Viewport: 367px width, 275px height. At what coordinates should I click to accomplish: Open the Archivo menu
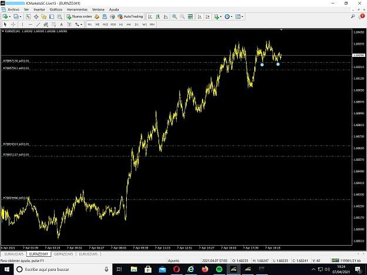pyautogui.click(x=14, y=9)
